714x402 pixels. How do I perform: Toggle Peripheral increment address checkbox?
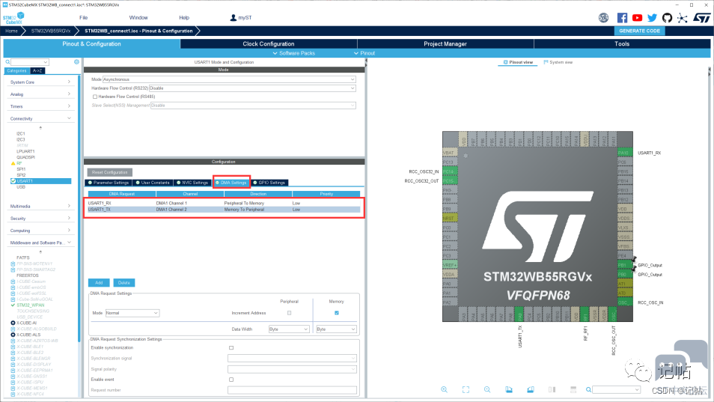pos(289,313)
